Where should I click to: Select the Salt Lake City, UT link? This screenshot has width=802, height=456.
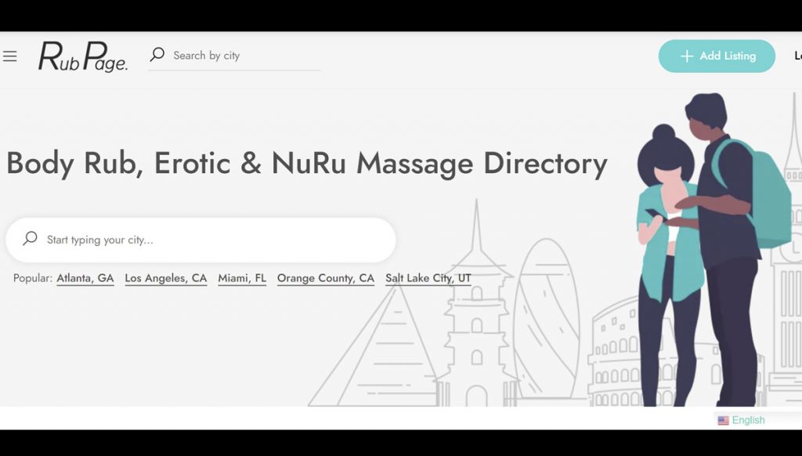[x=428, y=278]
